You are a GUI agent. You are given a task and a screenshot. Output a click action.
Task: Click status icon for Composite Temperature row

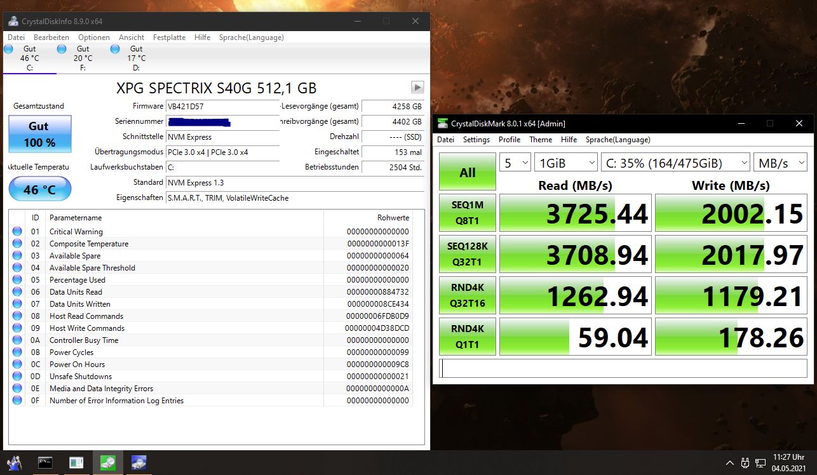[x=17, y=243]
